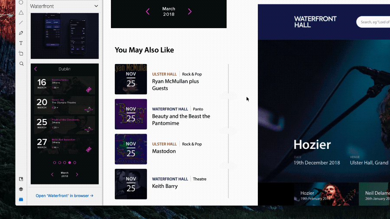Select fifth pagination dot in Dublin preview
Screen dimensions: 390x219
click(75, 163)
